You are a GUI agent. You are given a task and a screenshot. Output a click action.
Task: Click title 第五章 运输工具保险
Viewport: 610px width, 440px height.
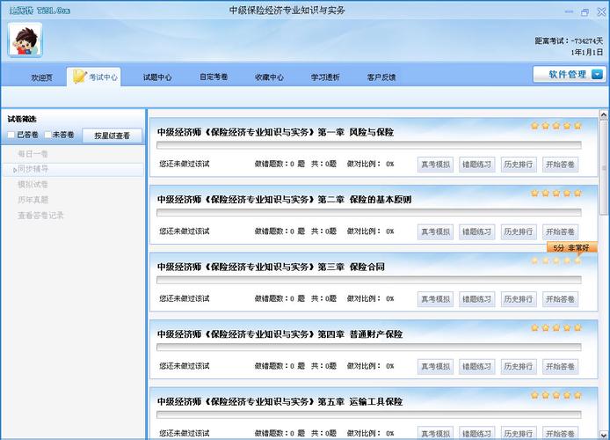click(280, 401)
